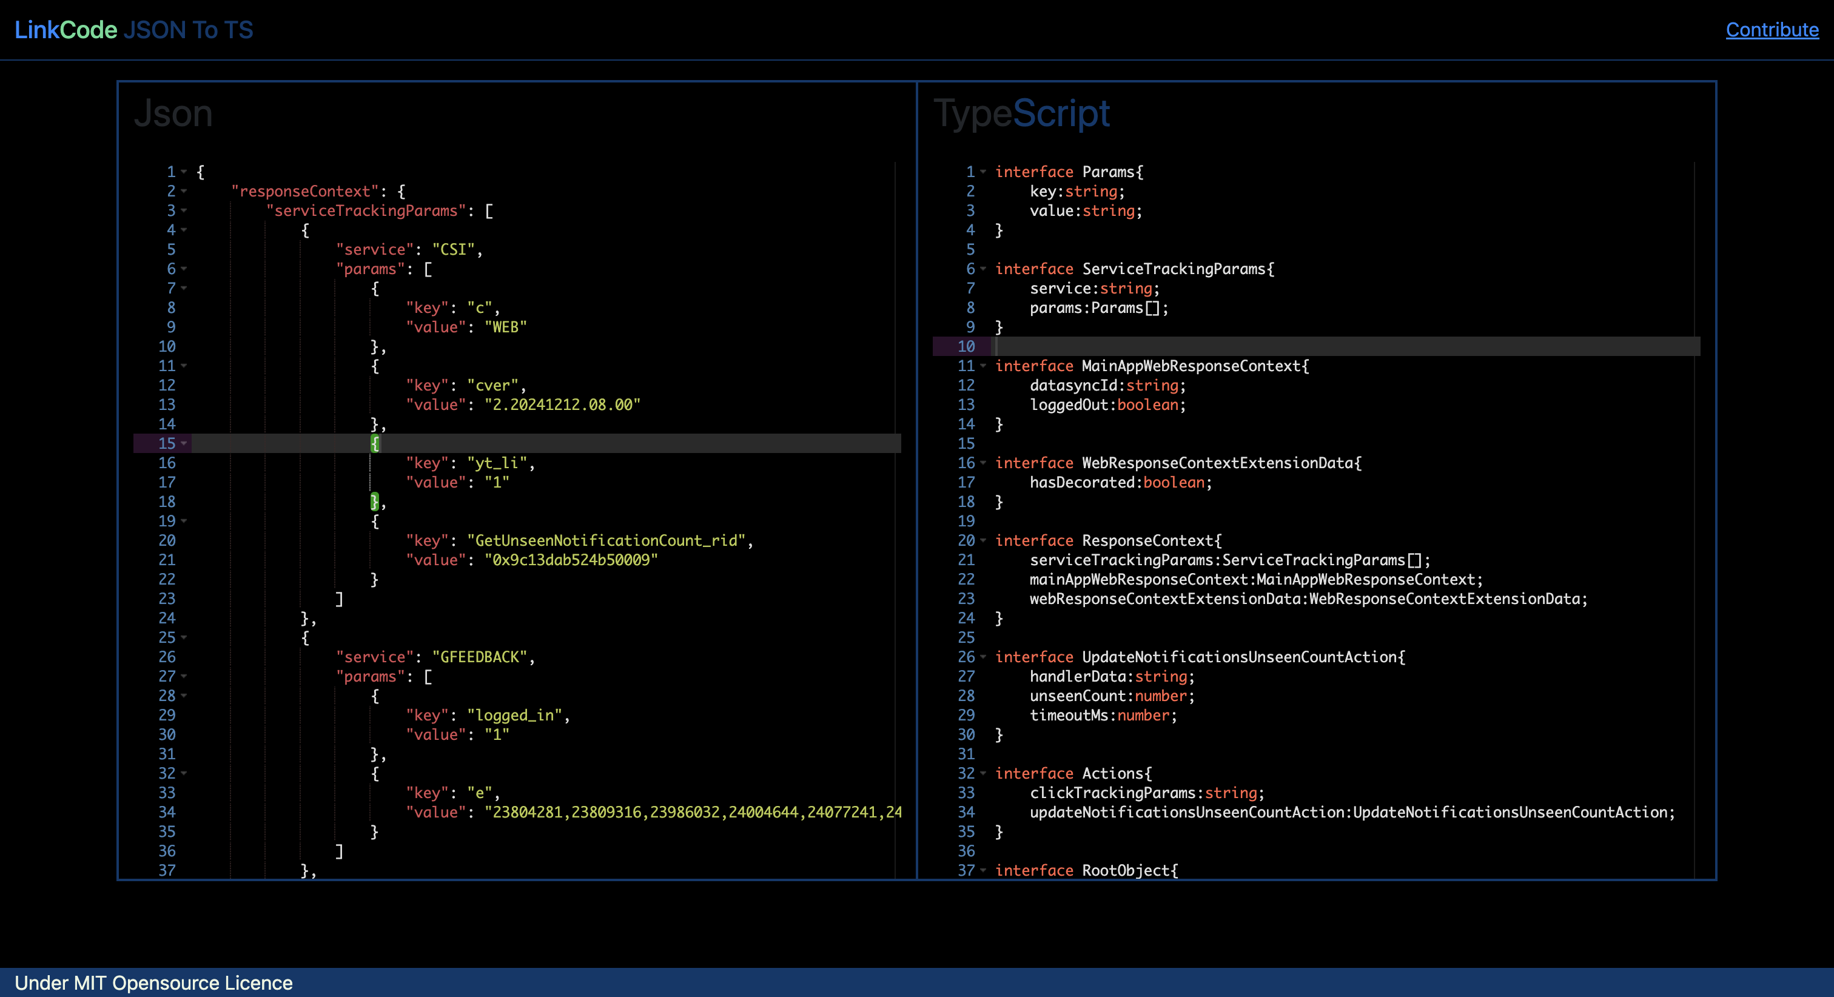Collapse JSON root object fold arrow at line 1

[184, 172]
